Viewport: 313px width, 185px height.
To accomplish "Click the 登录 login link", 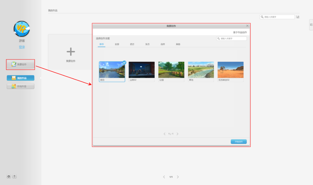I will 22,47.
